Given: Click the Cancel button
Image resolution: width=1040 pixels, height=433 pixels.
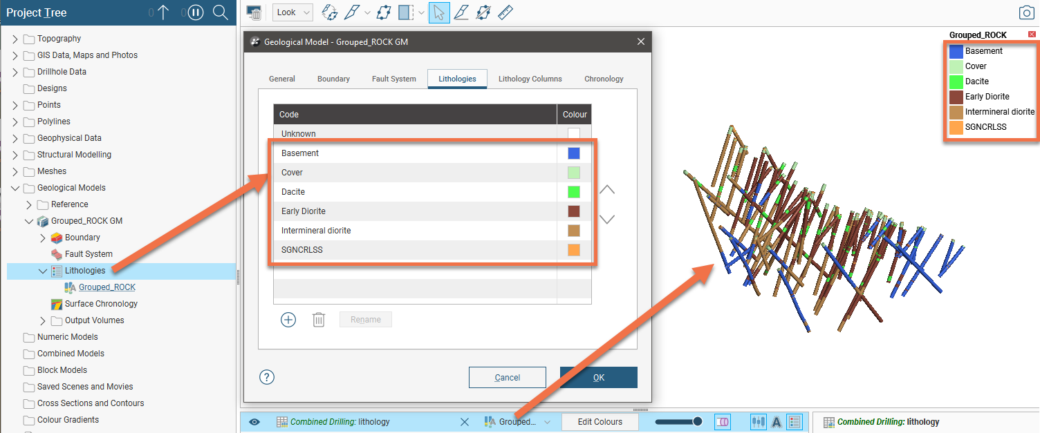Looking at the screenshot, I should [x=508, y=377].
